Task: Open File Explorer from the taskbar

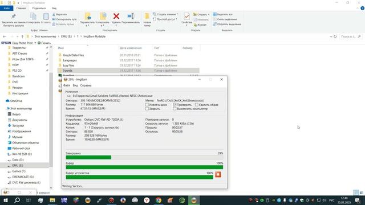Action: [52, 200]
